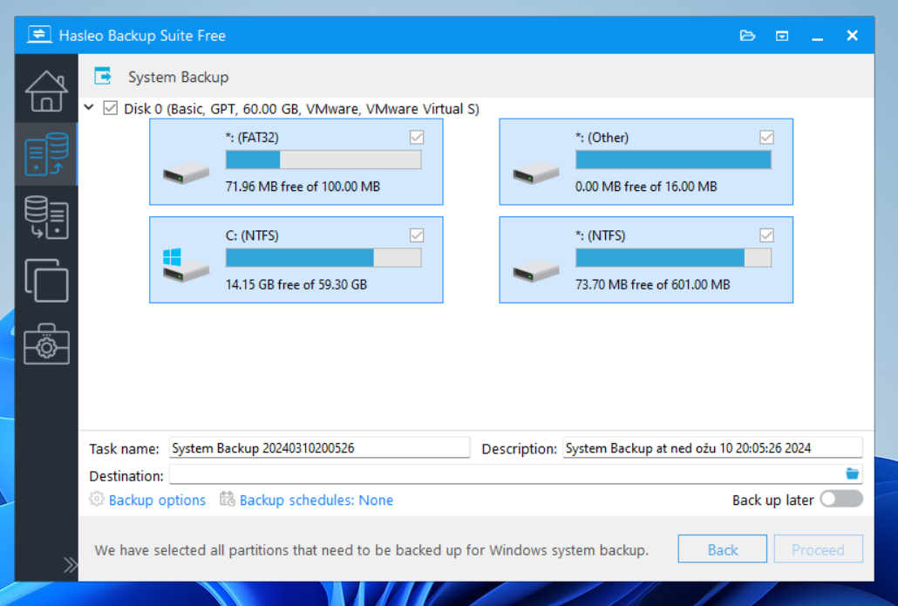Open the title bar dropdown menu icon
This screenshot has height=606, width=898.
(x=782, y=36)
